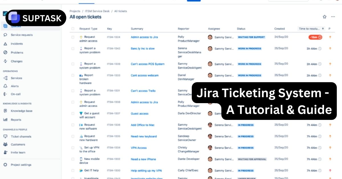Select checkbox for Can't access Trello ticket
The height and width of the screenshot is (179, 342).
[x=73, y=91]
